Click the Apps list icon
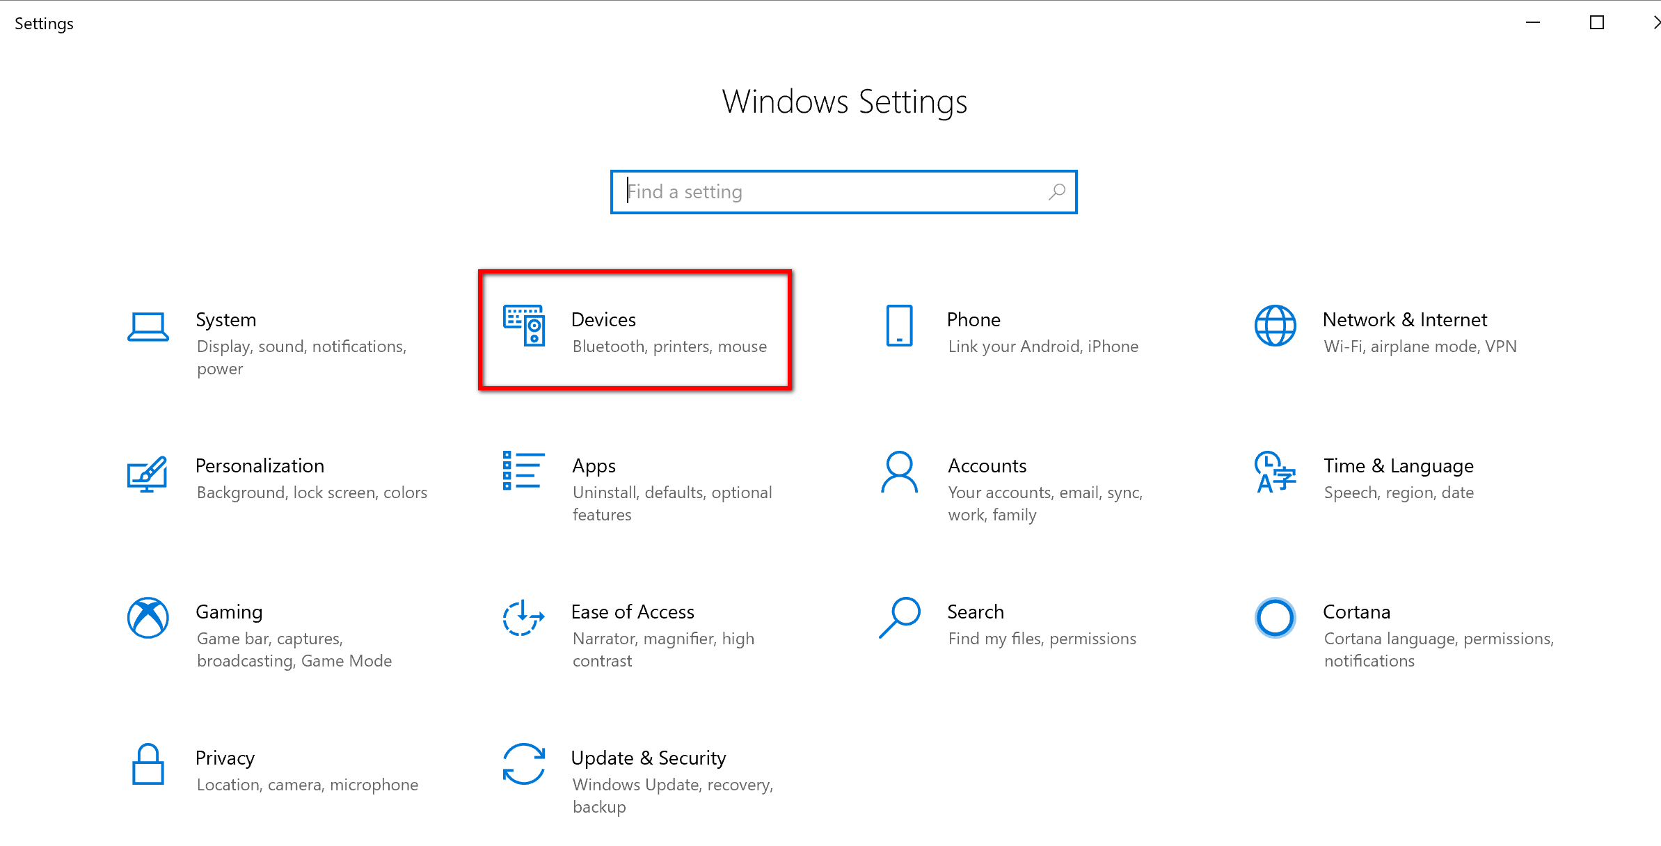Viewport: 1661px width, 846px height. pyautogui.click(x=523, y=471)
